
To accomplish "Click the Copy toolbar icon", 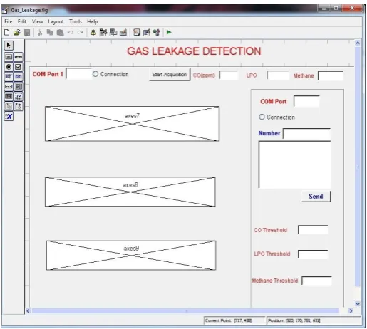I will pos(50,32).
